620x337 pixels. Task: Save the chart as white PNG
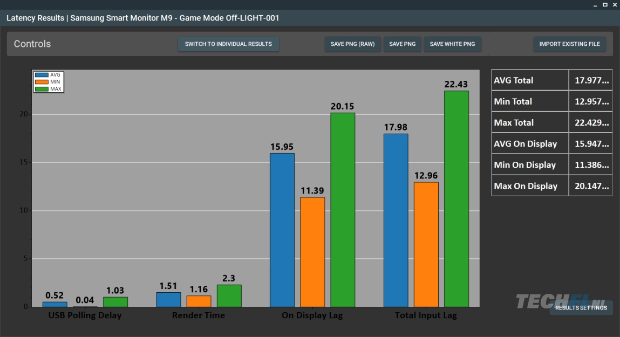coord(452,44)
